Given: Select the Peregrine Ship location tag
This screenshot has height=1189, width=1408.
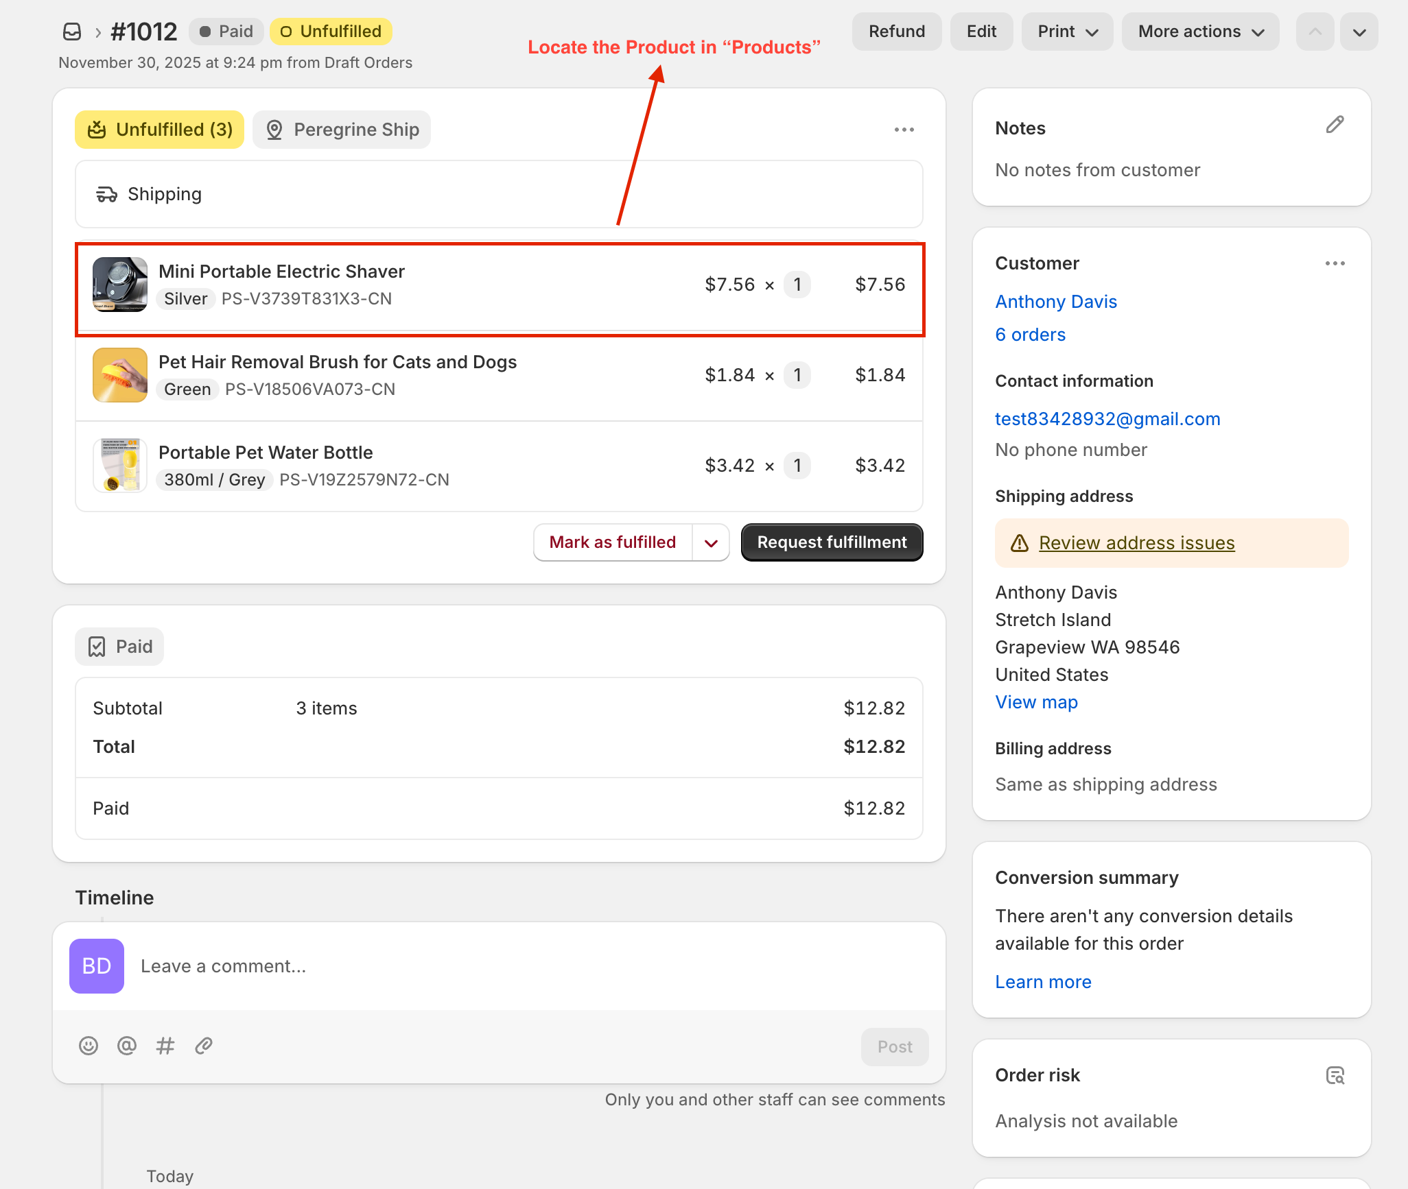Looking at the screenshot, I should [342, 130].
